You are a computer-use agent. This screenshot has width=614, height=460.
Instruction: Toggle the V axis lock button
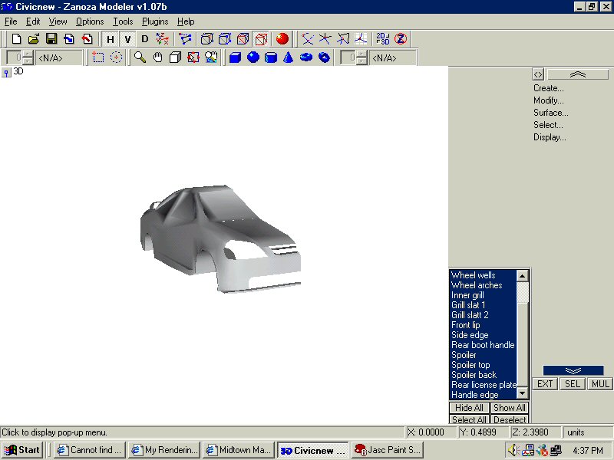coord(127,38)
